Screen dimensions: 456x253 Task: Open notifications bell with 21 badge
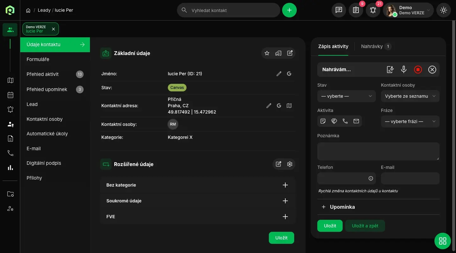373,10
